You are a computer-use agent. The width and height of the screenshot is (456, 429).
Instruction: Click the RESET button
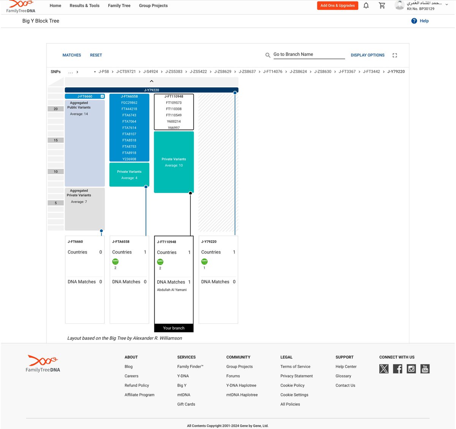point(96,55)
